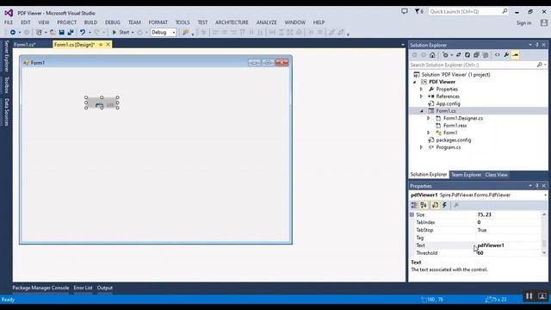Open the Properties object selector dropdown
This screenshot has width=551, height=310.
point(545,195)
